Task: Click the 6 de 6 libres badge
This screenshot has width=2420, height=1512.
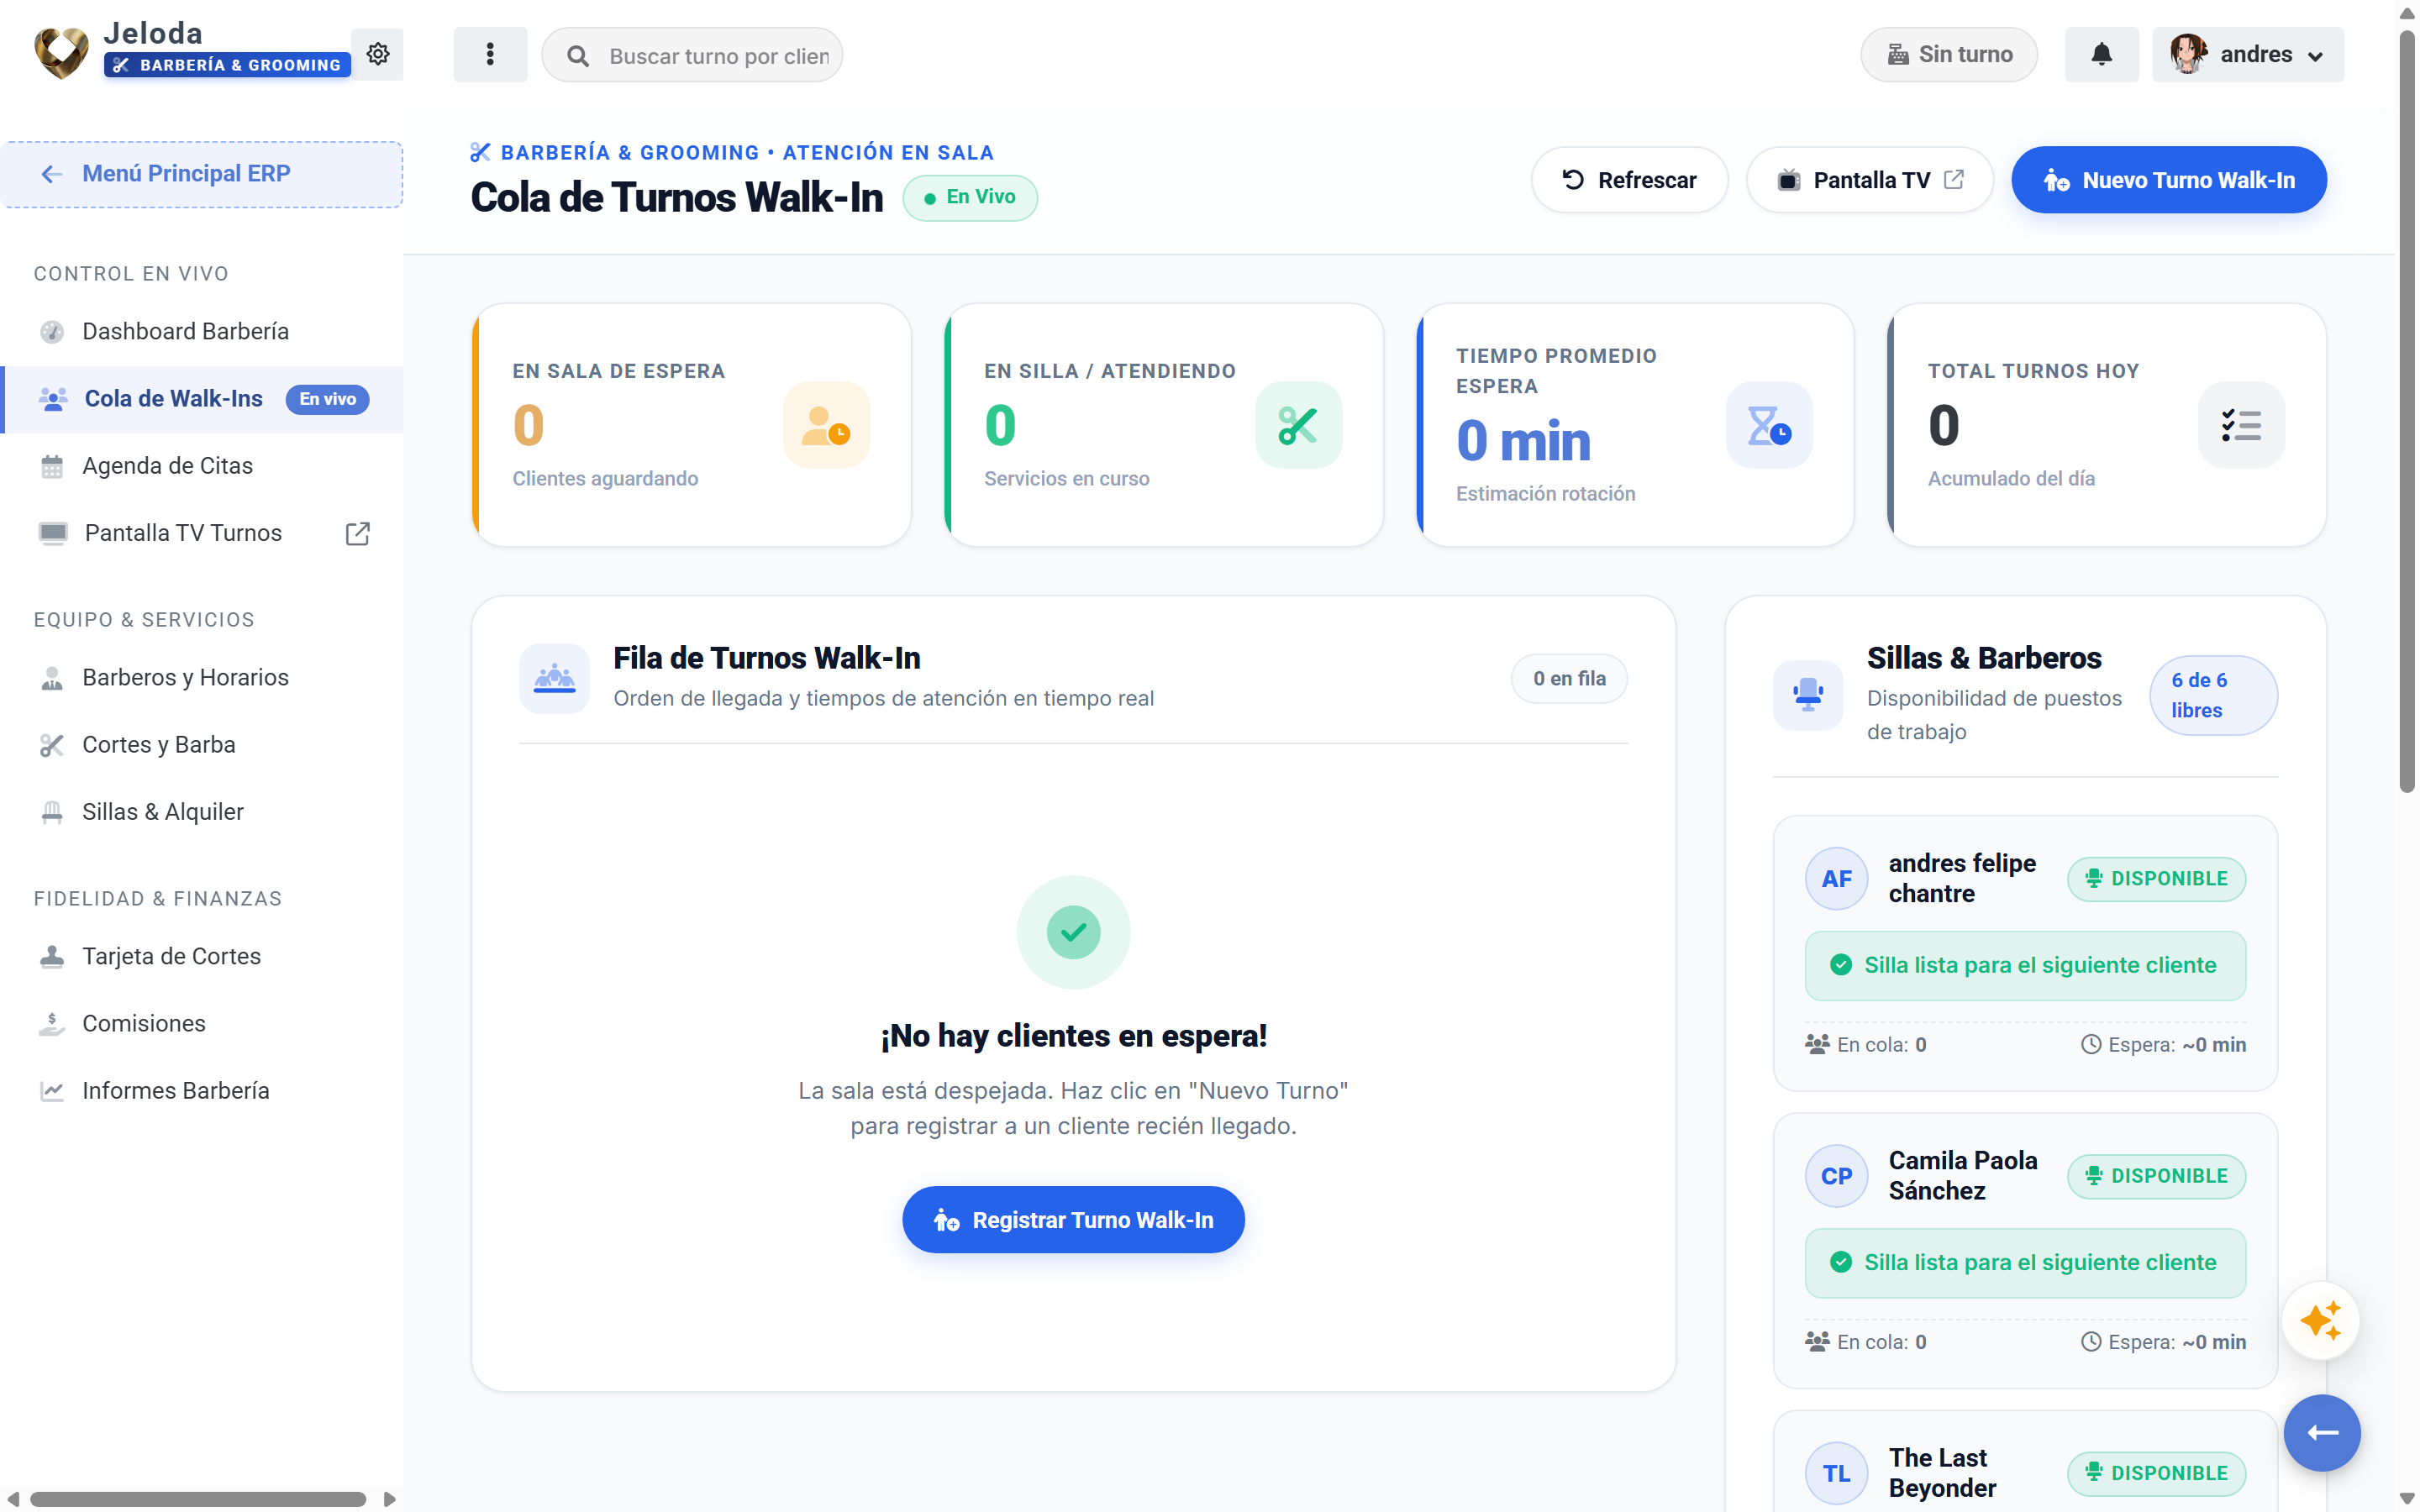Action: [x=2213, y=695]
